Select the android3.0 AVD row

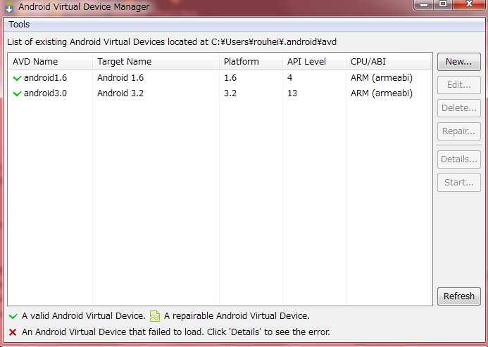(220, 93)
